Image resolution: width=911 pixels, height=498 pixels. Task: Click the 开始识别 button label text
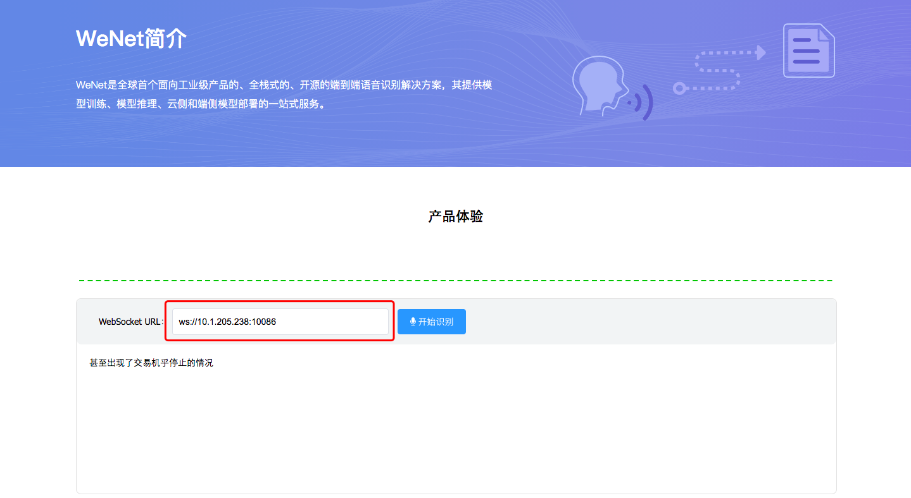(436, 322)
